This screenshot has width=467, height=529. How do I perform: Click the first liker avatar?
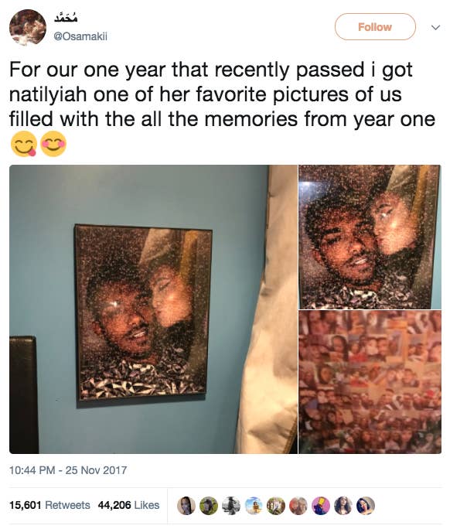coord(186,505)
